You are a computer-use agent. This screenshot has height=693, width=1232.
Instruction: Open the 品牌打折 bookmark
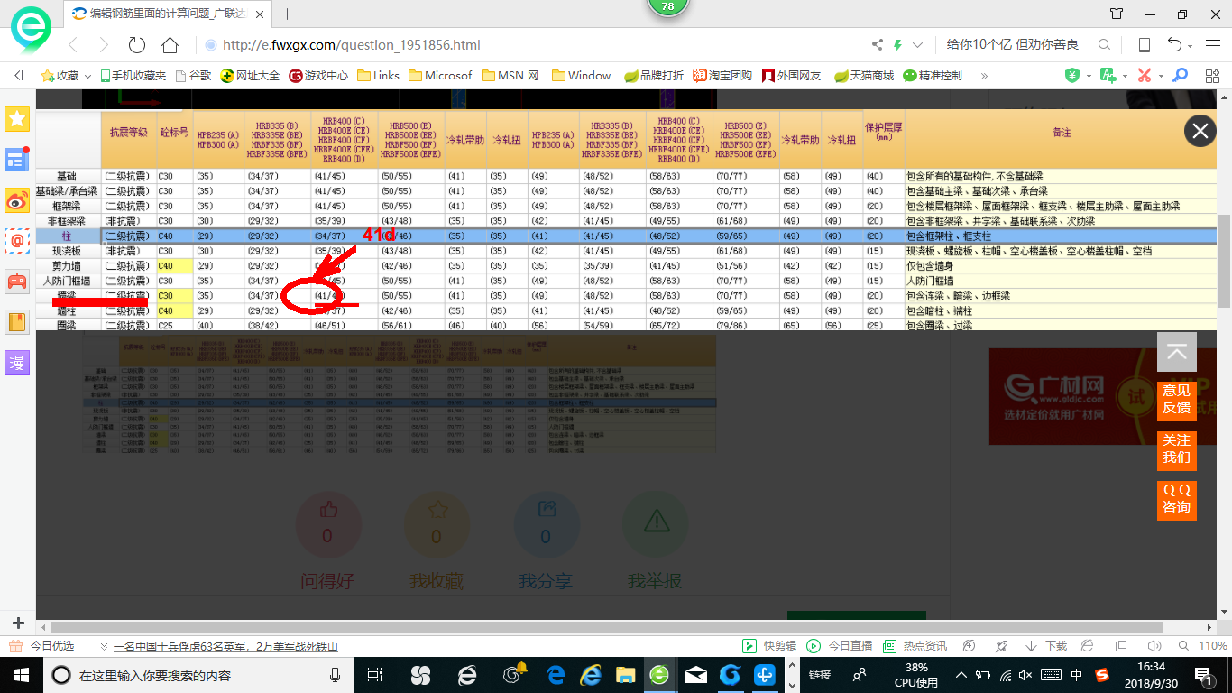click(654, 76)
